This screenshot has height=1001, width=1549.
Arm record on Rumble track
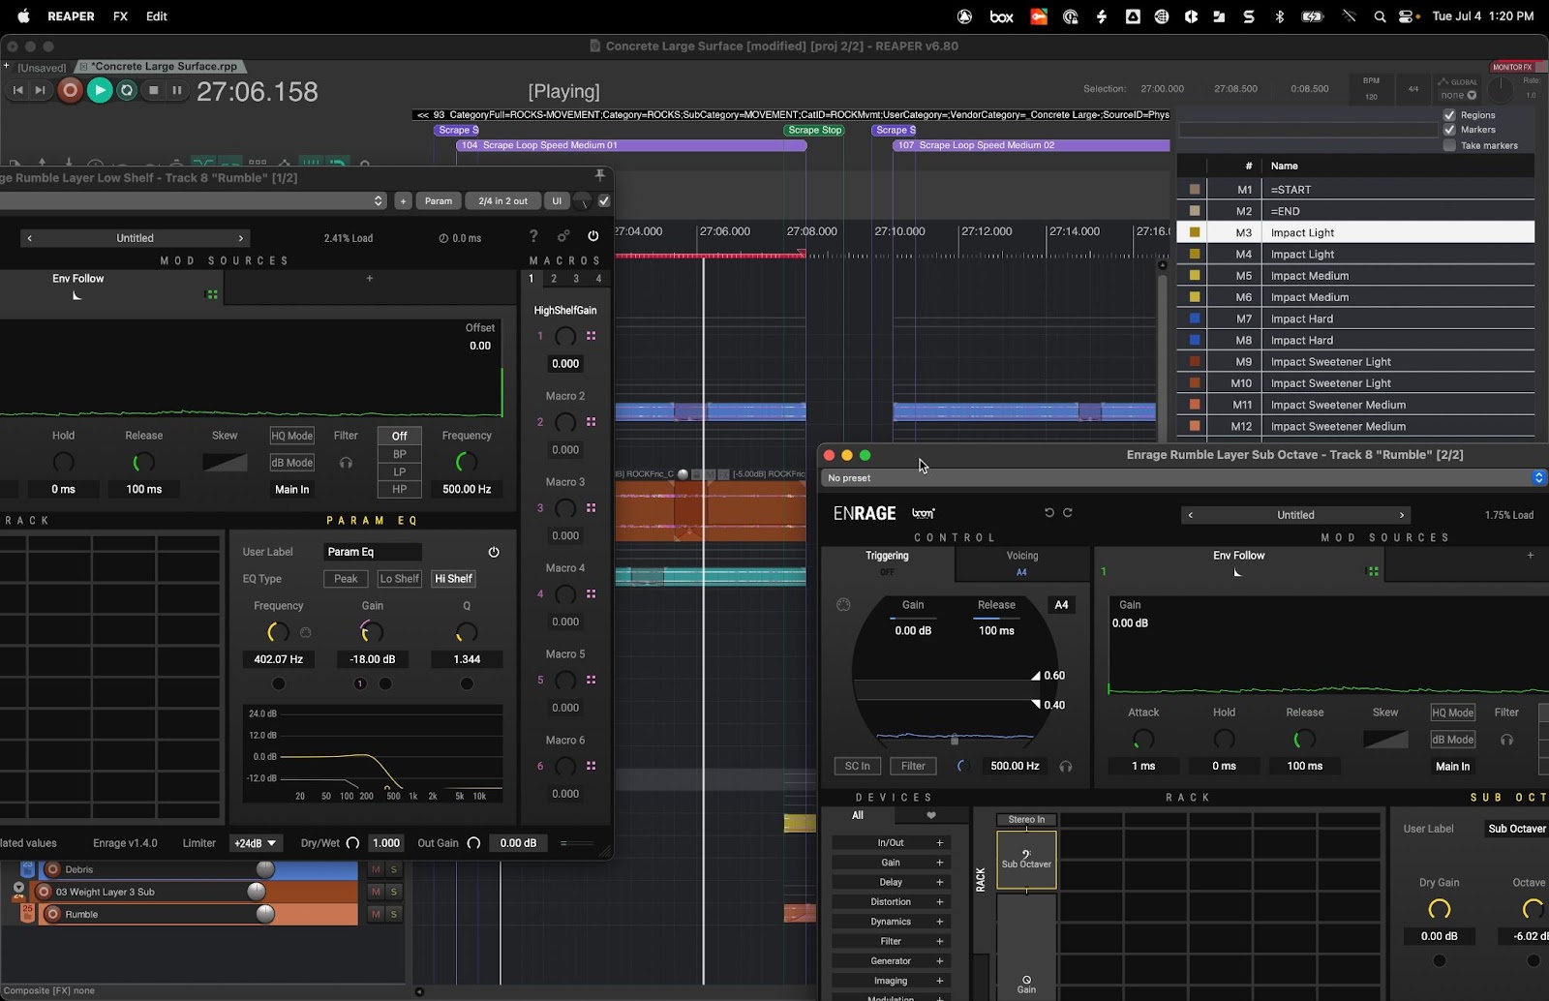(52, 914)
